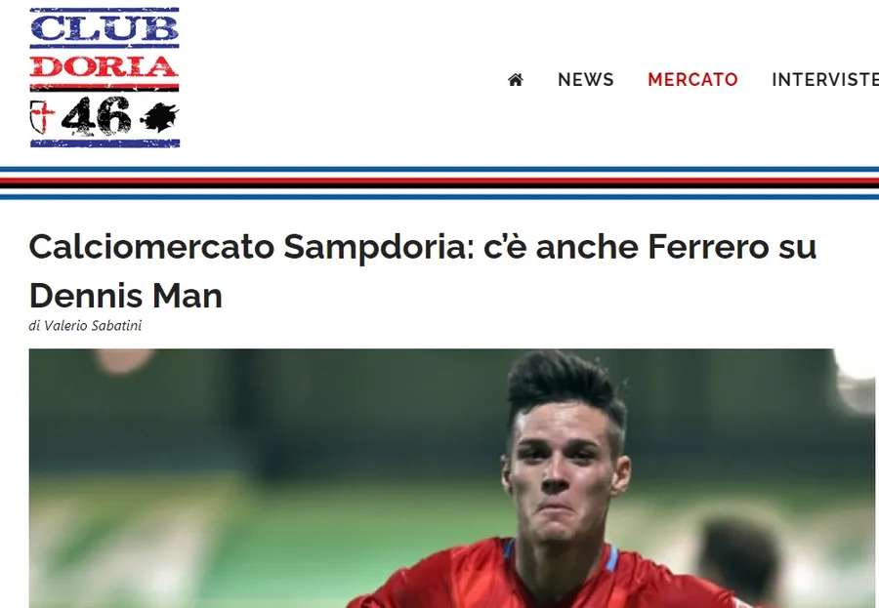Click the bottom blue stripe of divider
The image size is (879, 608).
[439, 197]
